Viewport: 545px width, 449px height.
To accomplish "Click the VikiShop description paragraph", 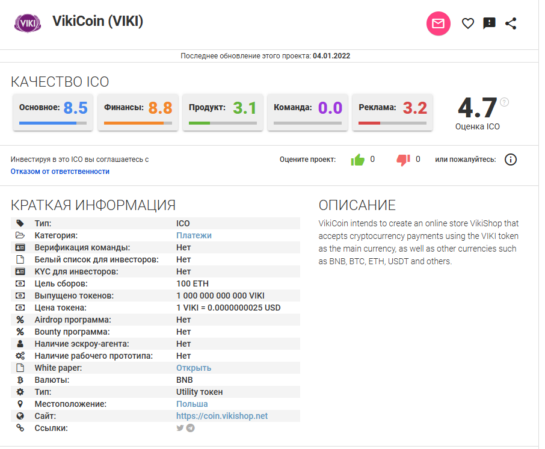I will 419,242.
